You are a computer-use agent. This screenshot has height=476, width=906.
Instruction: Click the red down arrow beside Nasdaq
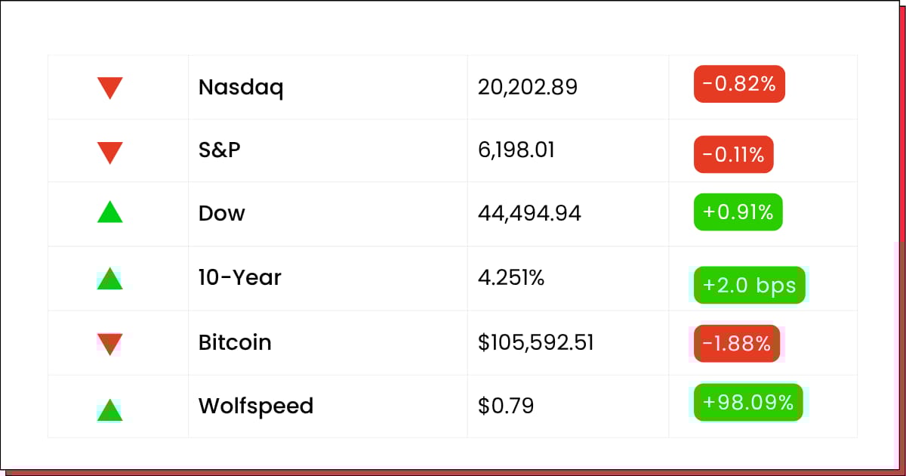point(110,88)
